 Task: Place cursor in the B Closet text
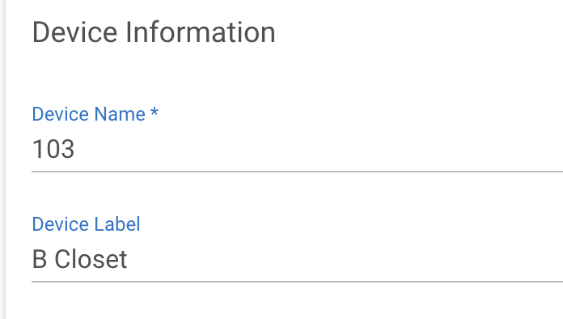click(80, 259)
